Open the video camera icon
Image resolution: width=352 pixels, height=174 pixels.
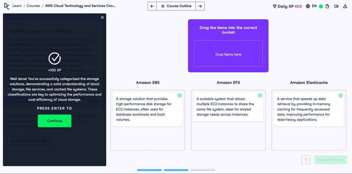click(x=336, y=6)
